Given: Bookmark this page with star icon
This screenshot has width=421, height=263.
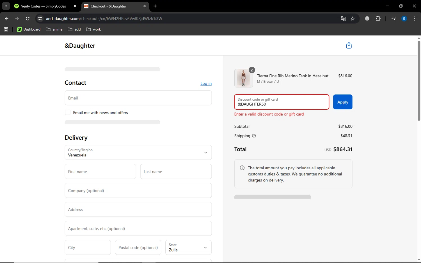Looking at the screenshot, I should point(353,19).
